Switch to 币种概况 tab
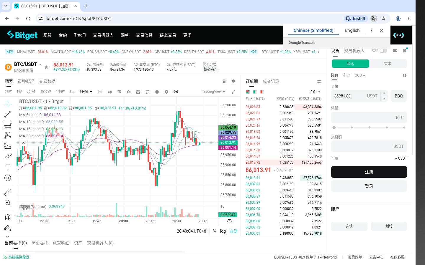Screen dimensions: 425x265 pyautogui.click(x=26, y=81)
